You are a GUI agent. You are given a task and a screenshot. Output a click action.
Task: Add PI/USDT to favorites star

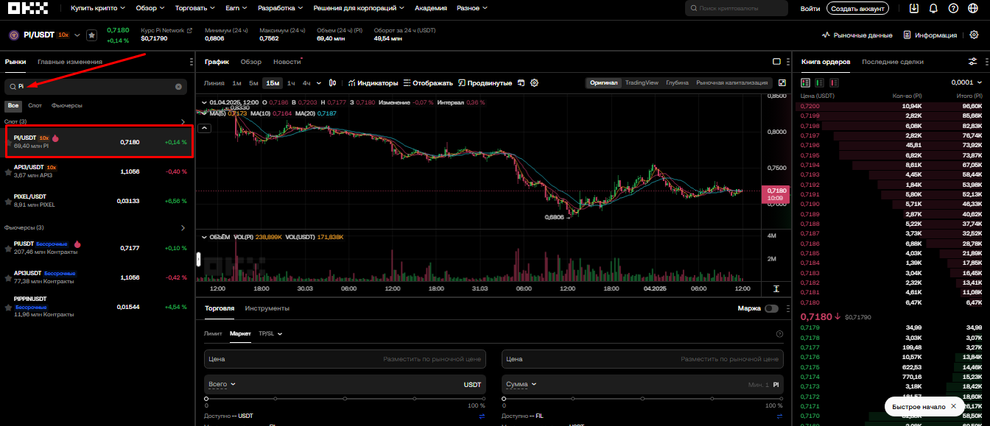click(91, 35)
